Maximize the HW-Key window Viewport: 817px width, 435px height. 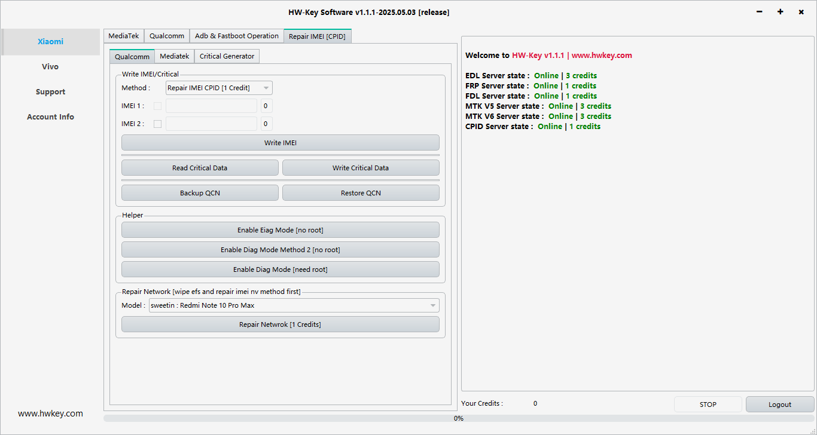781,12
